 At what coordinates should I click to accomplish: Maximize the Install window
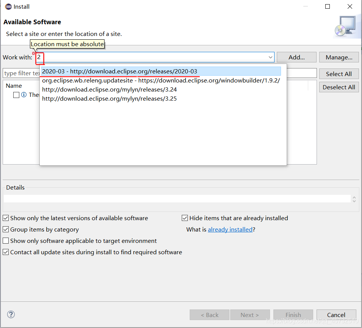tap(328, 6)
